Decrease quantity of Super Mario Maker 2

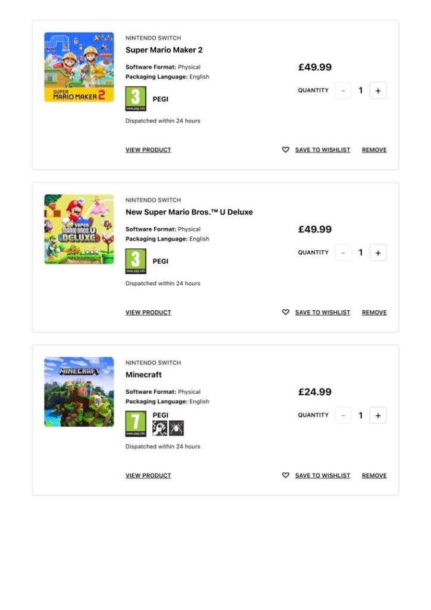tap(343, 91)
